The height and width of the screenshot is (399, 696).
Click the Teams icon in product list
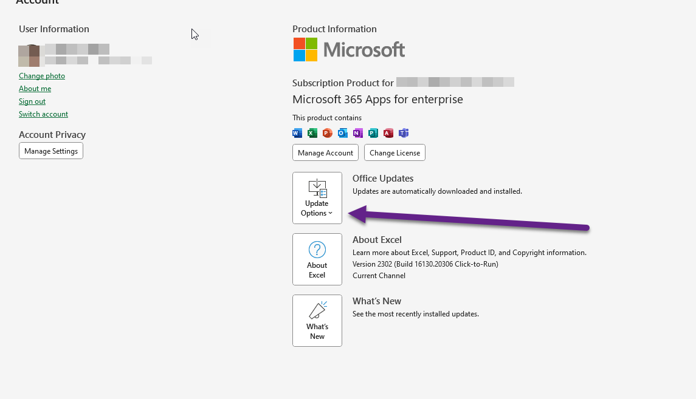pyautogui.click(x=404, y=133)
